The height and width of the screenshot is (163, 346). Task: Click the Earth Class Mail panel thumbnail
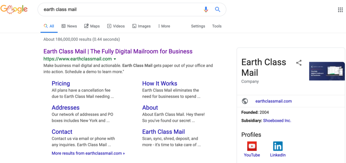point(327,71)
